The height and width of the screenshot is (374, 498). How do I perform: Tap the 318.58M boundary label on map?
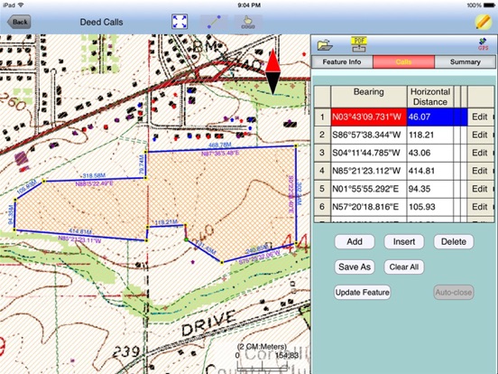click(94, 175)
